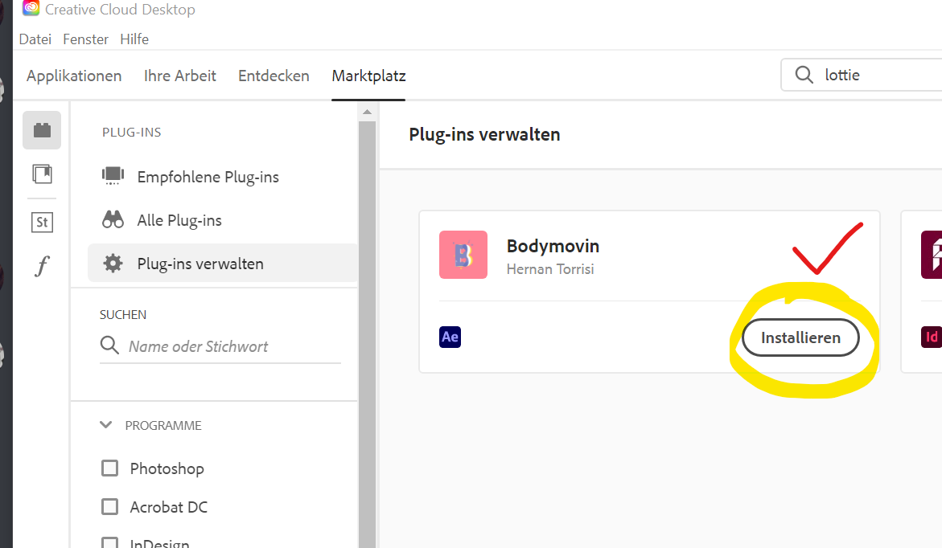Check the Acrobat DC filter option
Screen dimensions: 942x548
pos(109,507)
